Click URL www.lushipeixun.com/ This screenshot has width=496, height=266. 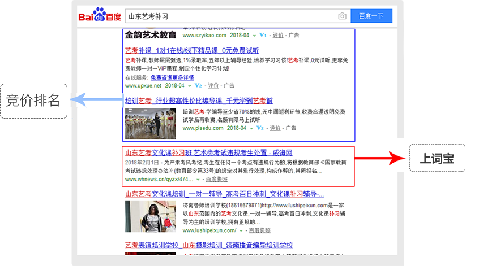click(209, 230)
